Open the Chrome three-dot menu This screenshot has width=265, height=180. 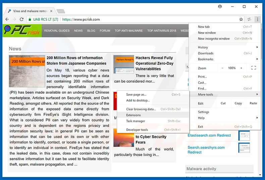click(x=257, y=19)
